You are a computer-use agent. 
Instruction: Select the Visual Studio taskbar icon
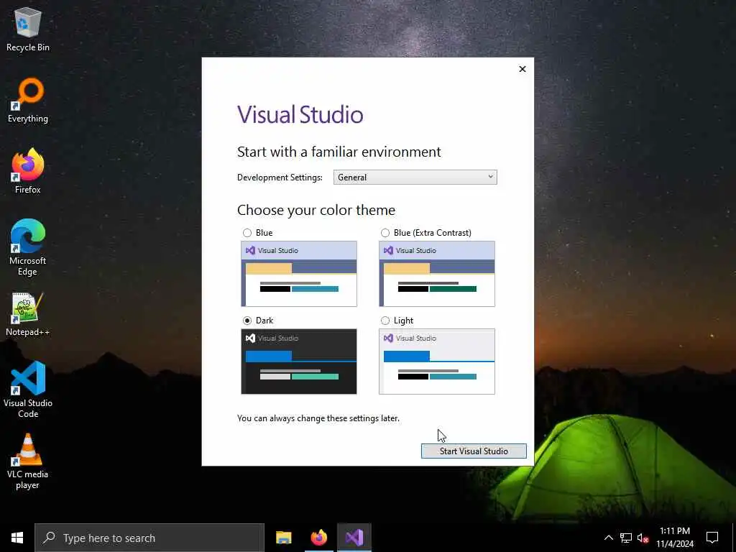pos(354,538)
